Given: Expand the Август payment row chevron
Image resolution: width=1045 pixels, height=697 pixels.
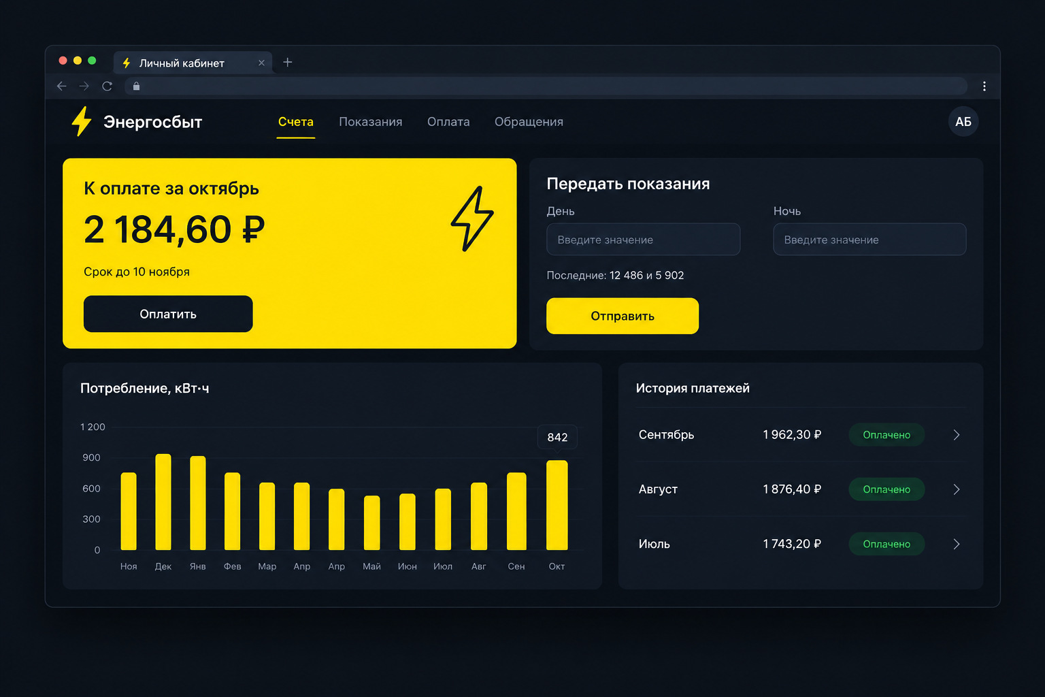Looking at the screenshot, I should click(957, 489).
